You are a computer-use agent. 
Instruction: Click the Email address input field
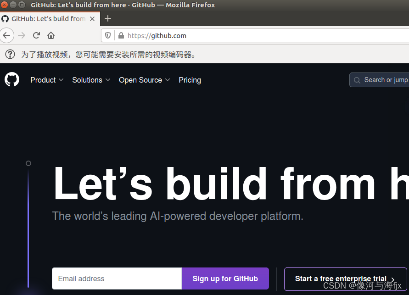click(x=117, y=278)
